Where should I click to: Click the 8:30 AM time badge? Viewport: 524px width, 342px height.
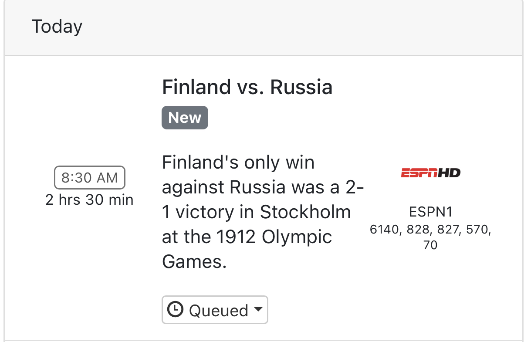[x=89, y=177]
